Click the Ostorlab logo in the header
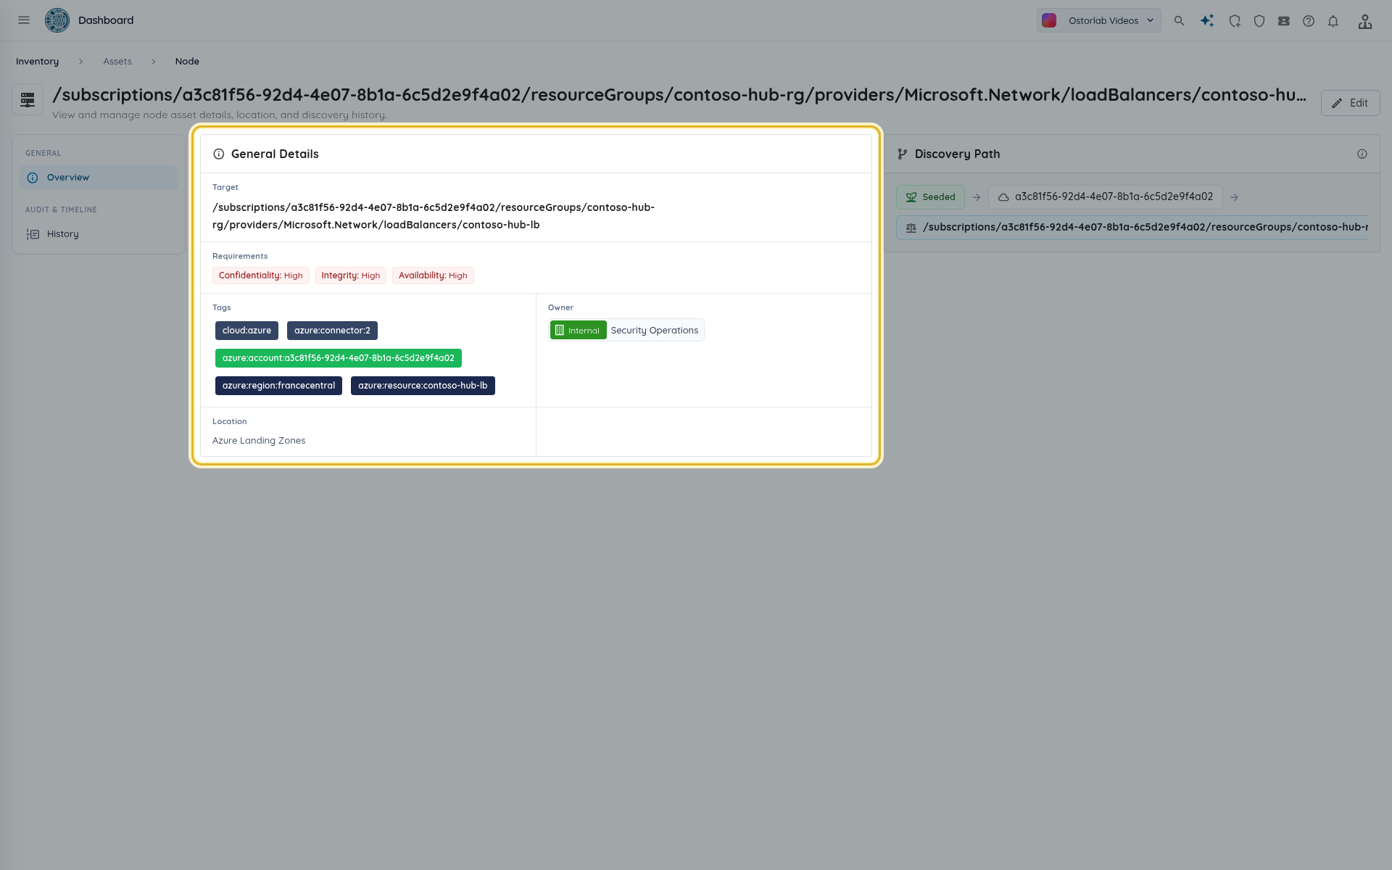The width and height of the screenshot is (1392, 870). pyautogui.click(x=57, y=20)
